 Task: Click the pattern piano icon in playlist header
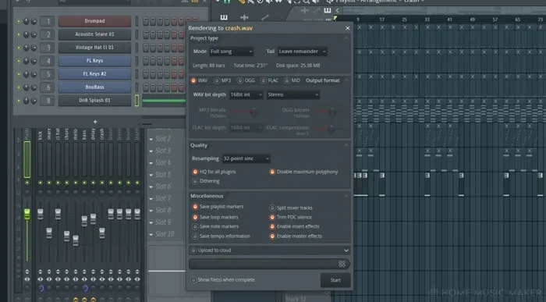tap(328, 10)
